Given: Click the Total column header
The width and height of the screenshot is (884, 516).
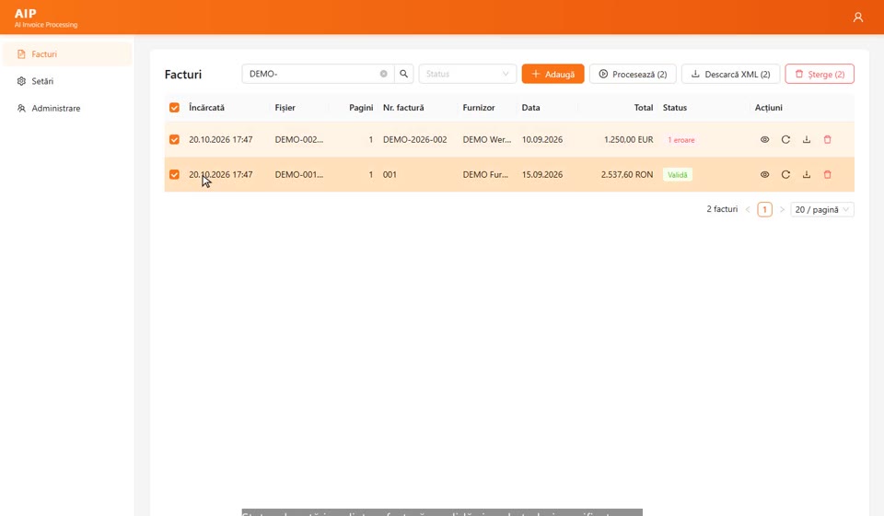Looking at the screenshot, I should coord(644,108).
